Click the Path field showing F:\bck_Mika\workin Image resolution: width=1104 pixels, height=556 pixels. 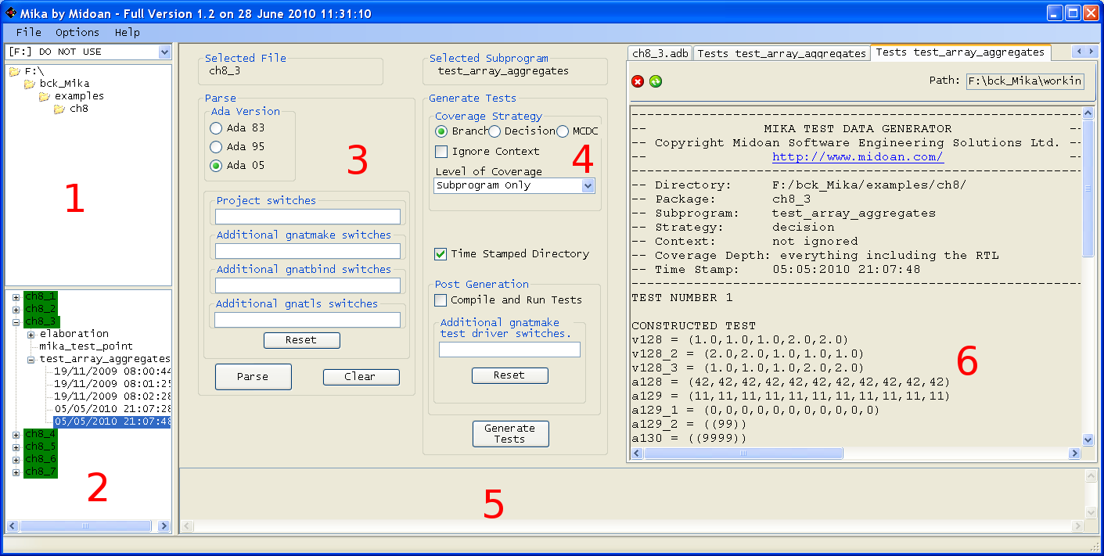[1025, 81]
